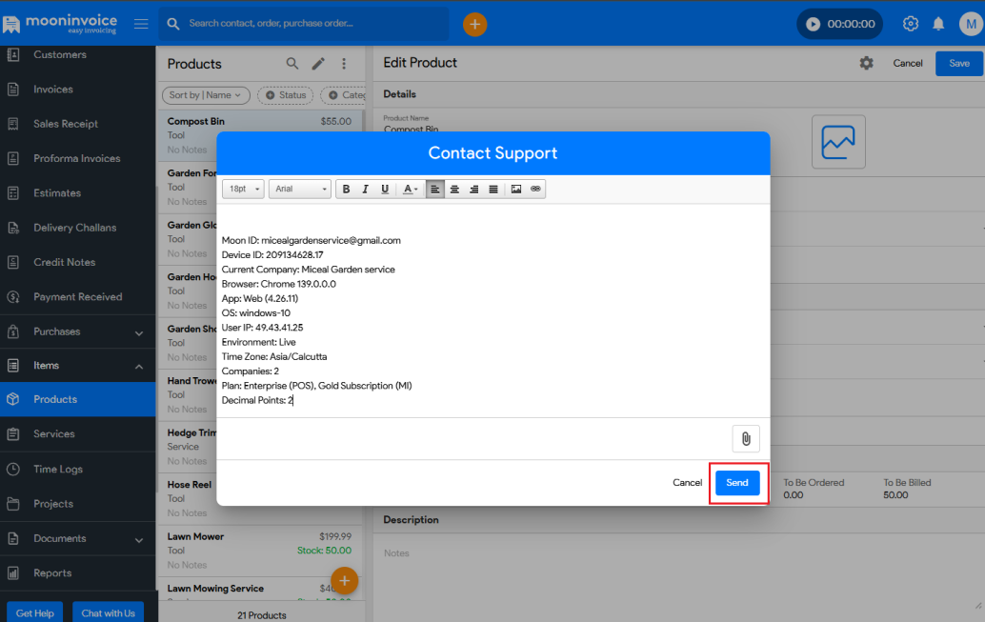Expand the Purchases menu chevron
This screenshot has width=985, height=622.
click(139, 332)
